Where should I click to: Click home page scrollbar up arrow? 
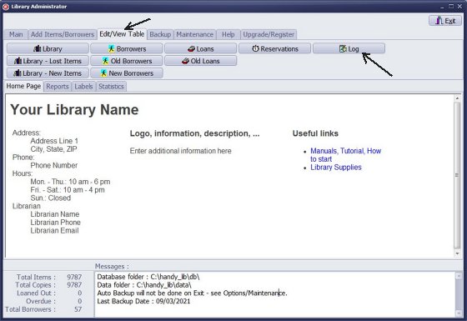coord(457,98)
